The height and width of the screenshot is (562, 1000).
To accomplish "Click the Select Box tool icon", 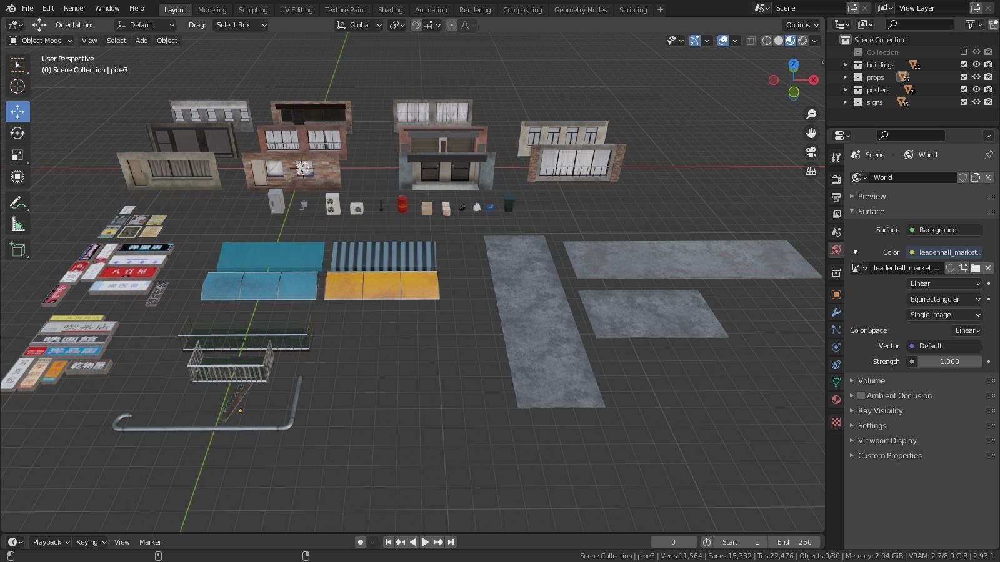I will [x=17, y=65].
